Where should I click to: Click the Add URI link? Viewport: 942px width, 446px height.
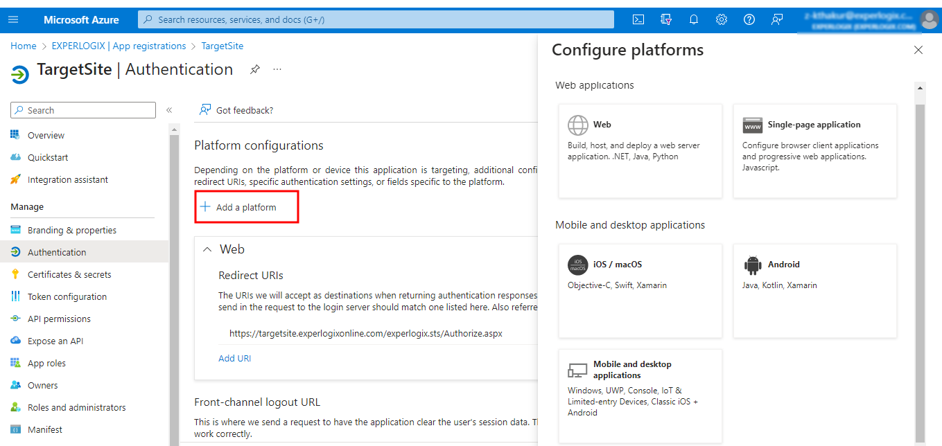click(x=235, y=358)
